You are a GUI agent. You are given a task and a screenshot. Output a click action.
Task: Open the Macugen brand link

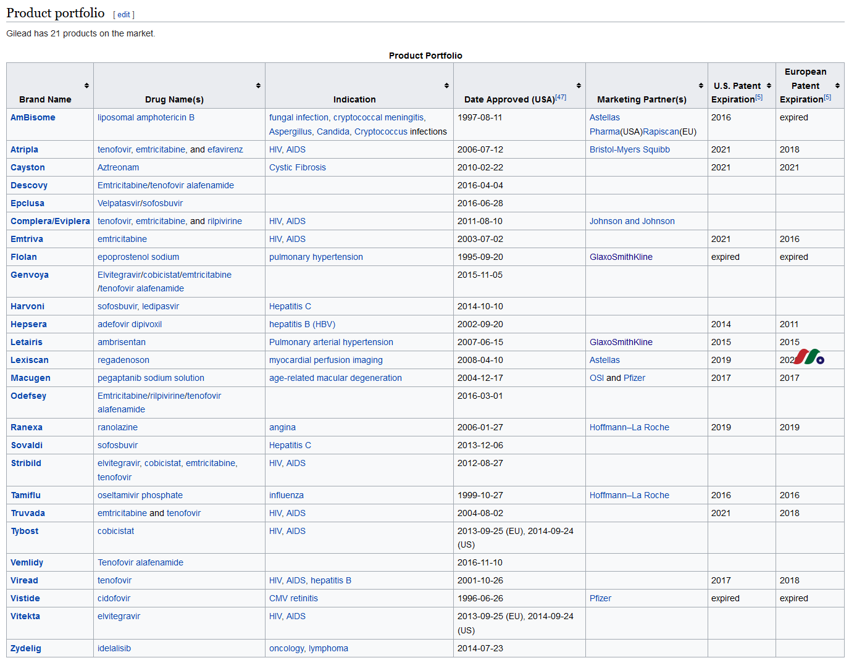click(x=30, y=378)
